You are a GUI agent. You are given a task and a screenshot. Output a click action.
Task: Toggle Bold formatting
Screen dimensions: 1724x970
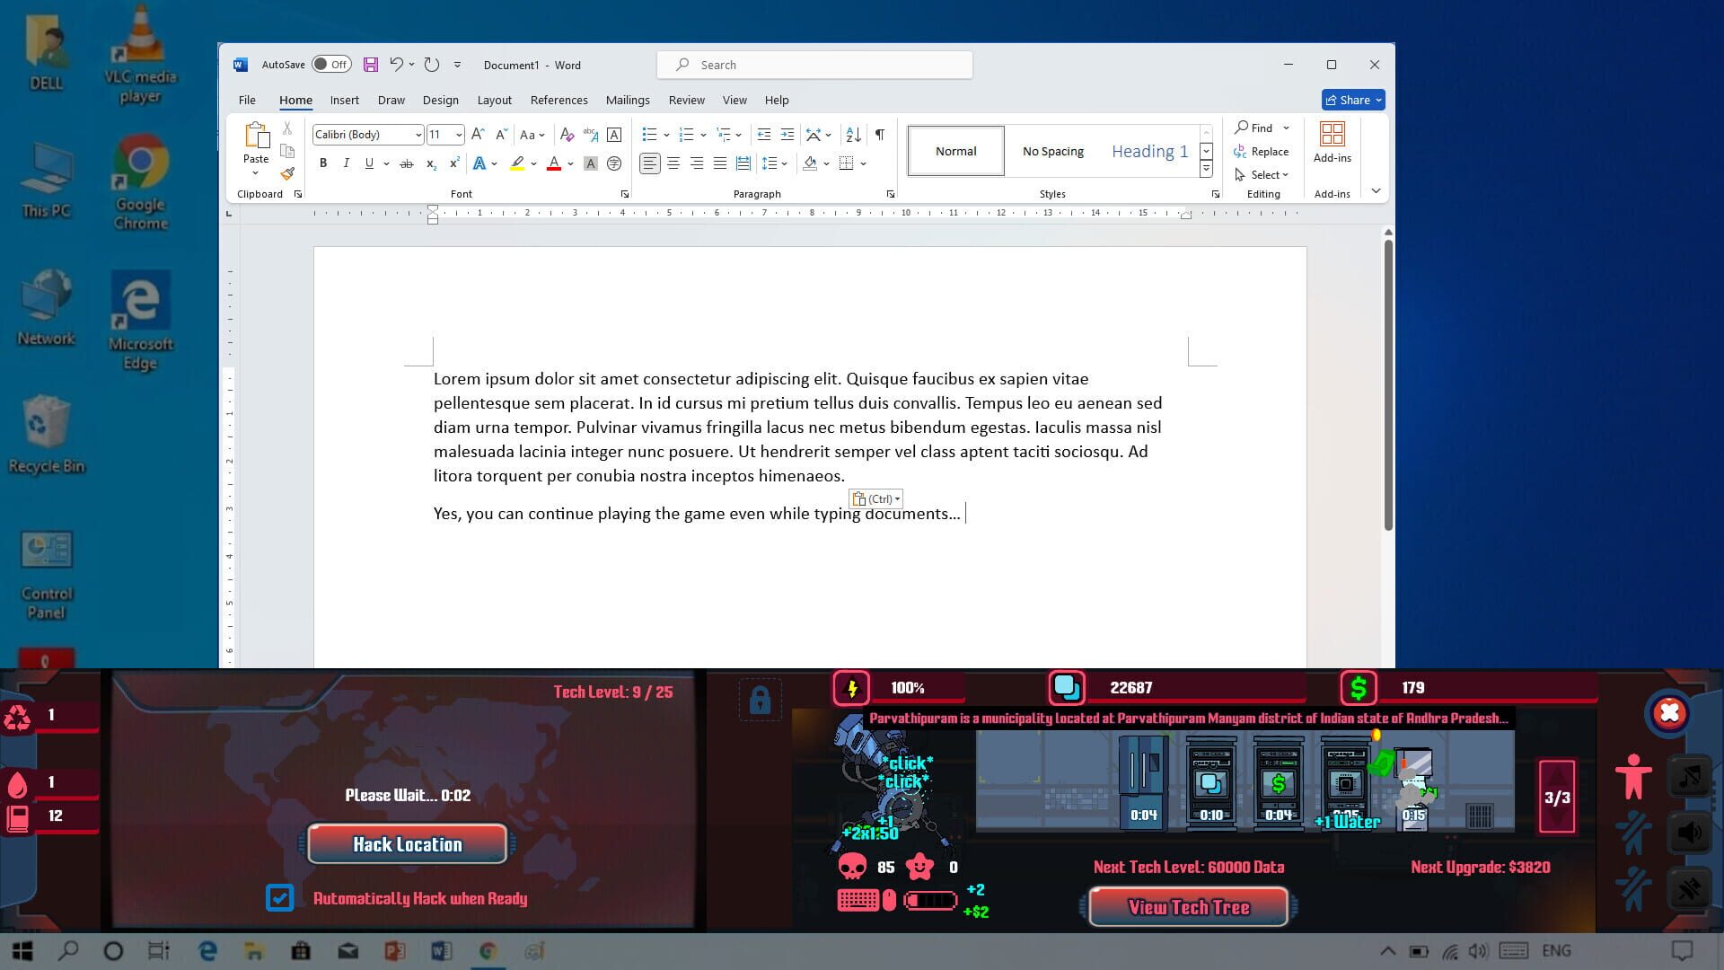[323, 163]
